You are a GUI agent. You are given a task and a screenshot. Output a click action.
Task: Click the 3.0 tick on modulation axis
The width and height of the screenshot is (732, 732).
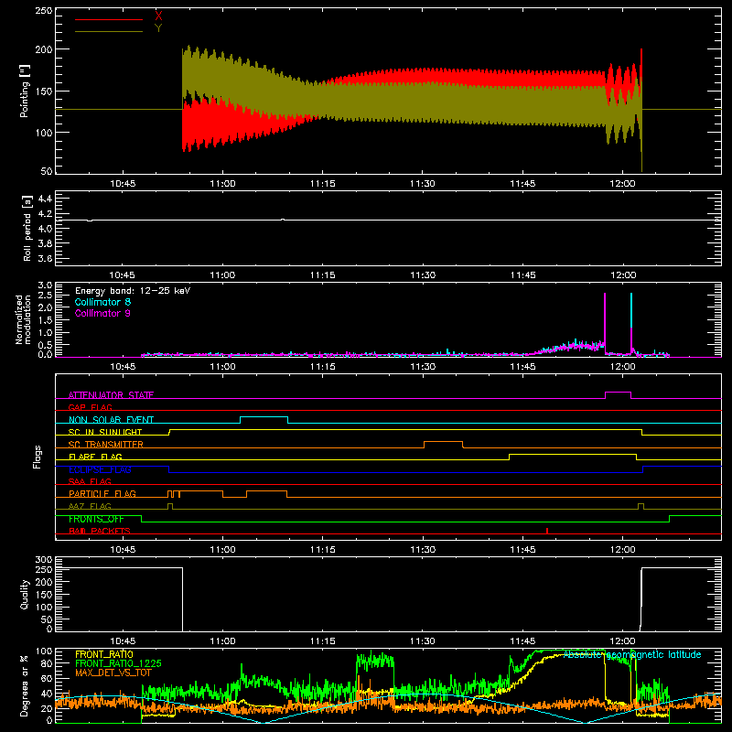click(x=45, y=285)
